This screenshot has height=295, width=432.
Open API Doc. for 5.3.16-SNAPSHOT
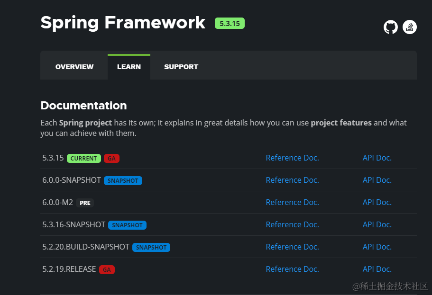pyautogui.click(x=377, y=224)
